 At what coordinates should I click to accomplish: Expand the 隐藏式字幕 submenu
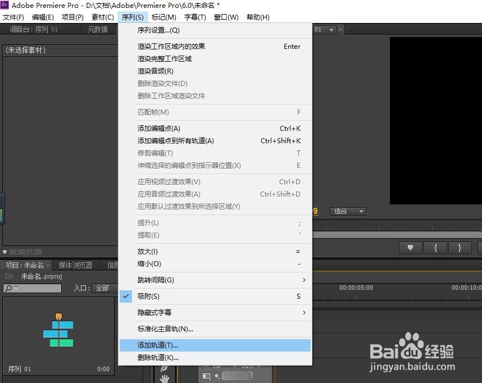(215, 313)
